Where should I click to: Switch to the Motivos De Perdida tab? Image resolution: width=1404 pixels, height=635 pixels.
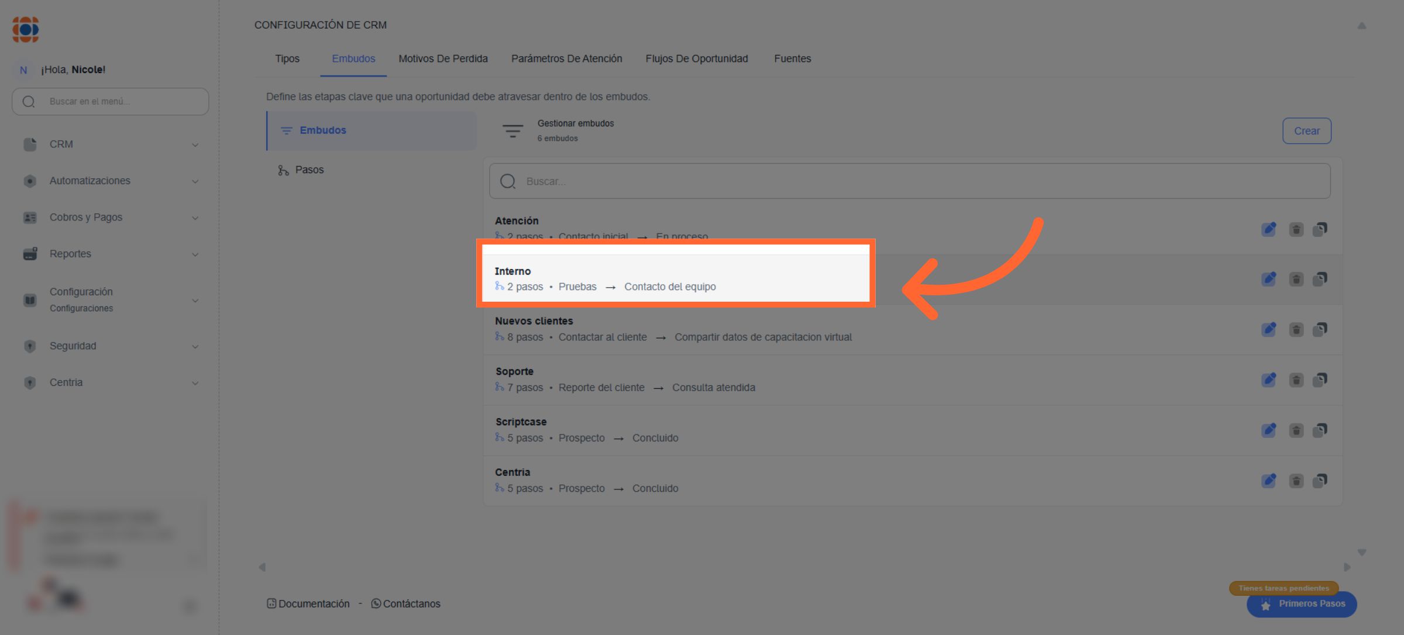[443, 58]
